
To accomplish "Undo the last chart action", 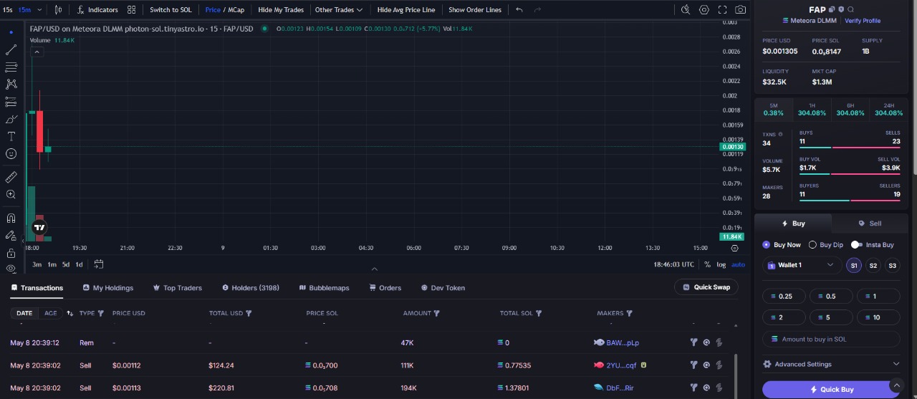I will click(519, 10).
